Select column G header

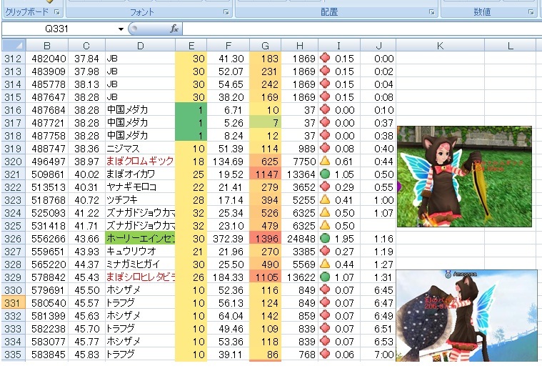coord(265,46)
